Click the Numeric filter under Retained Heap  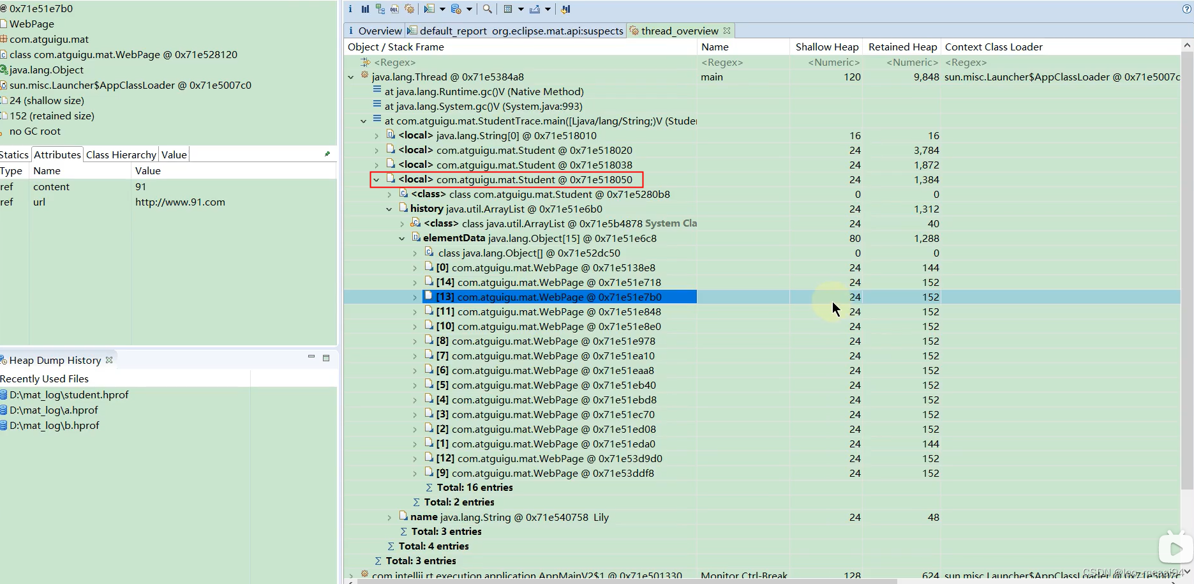click(x=912, y=63)
